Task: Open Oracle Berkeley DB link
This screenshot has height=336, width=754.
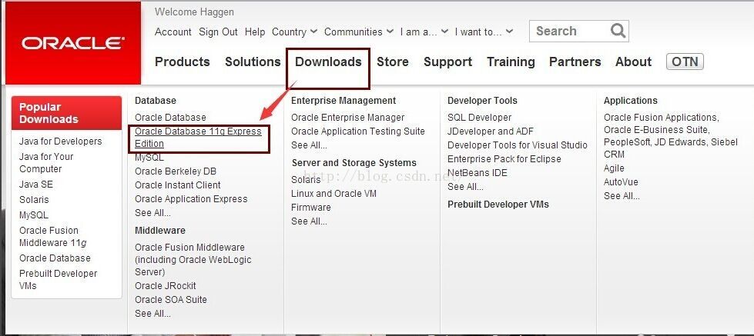Action: (176, 171)
